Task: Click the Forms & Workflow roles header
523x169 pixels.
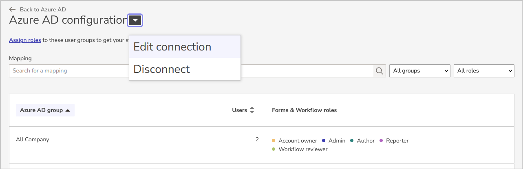Action: [304, 110]
